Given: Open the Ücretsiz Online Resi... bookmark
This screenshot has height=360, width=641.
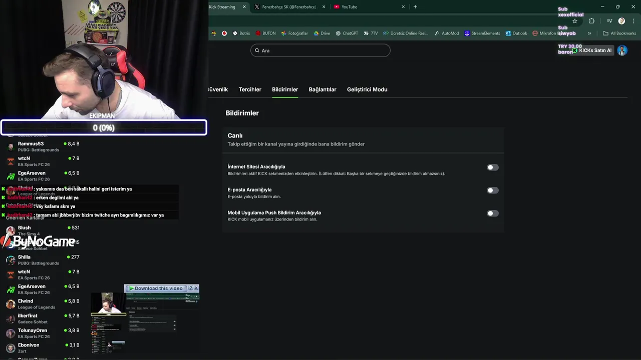Looking at the screenshot, I should (406, 33).
